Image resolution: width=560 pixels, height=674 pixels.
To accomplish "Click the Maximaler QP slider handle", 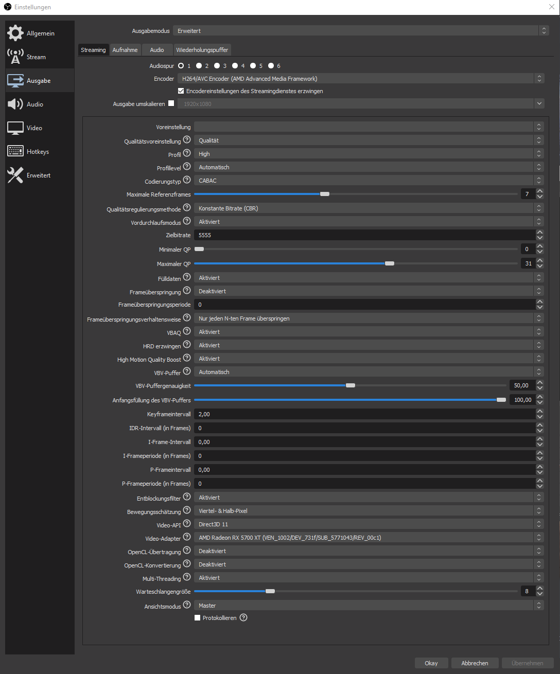I will (390, 263).
